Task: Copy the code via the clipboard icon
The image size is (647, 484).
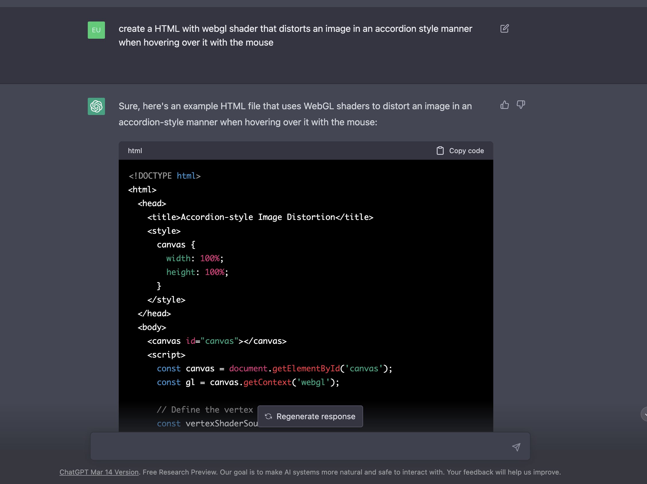Action: point(440,150)
